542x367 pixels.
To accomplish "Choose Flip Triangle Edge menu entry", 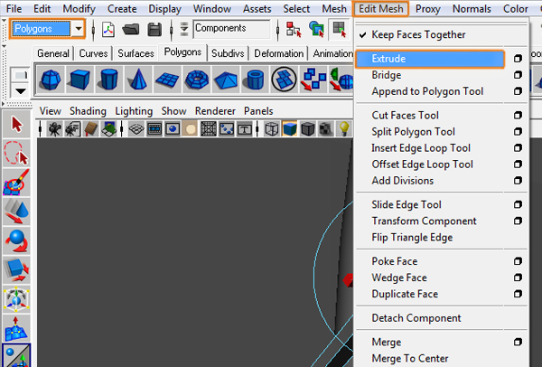I will 412,238.
